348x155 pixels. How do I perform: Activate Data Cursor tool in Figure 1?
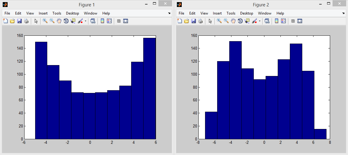[x=73, y=21]
